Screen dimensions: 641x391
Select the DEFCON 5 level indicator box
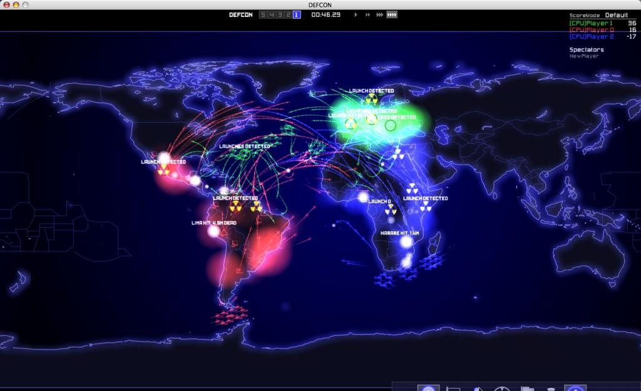(263, 15)
